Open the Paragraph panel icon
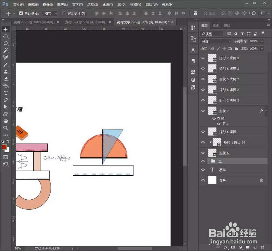The image size is (272, 251). click(193, 61)
